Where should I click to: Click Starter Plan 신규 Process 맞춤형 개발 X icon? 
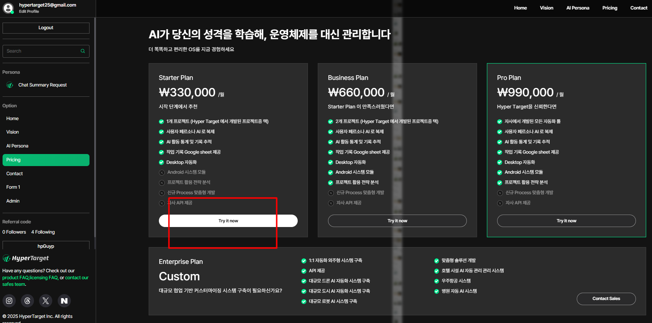coord(162,193)
